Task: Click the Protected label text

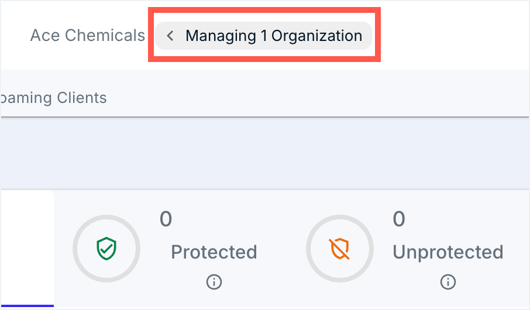Action: point(214,252)
